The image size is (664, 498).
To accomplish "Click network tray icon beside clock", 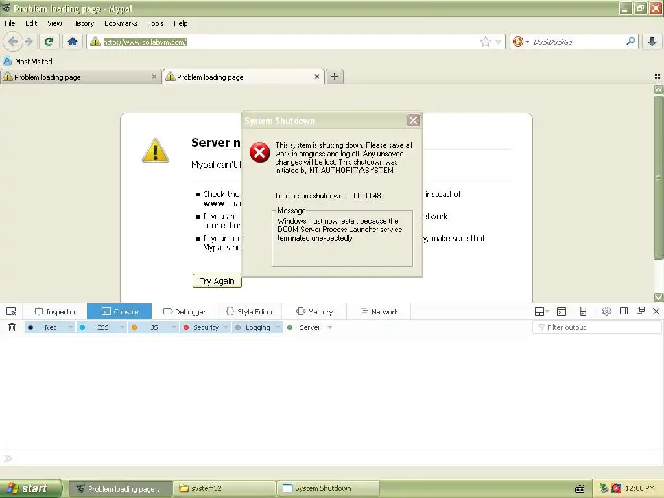I will pos(604,488).
